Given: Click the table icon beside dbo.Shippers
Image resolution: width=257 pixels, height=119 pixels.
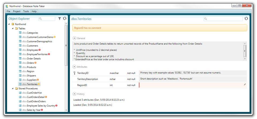Looking at the screenshot, I should [20, 76].
